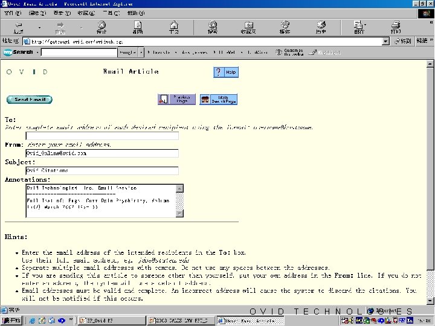Switch to the EP_Ovid taskbar window

pos(112,321)
